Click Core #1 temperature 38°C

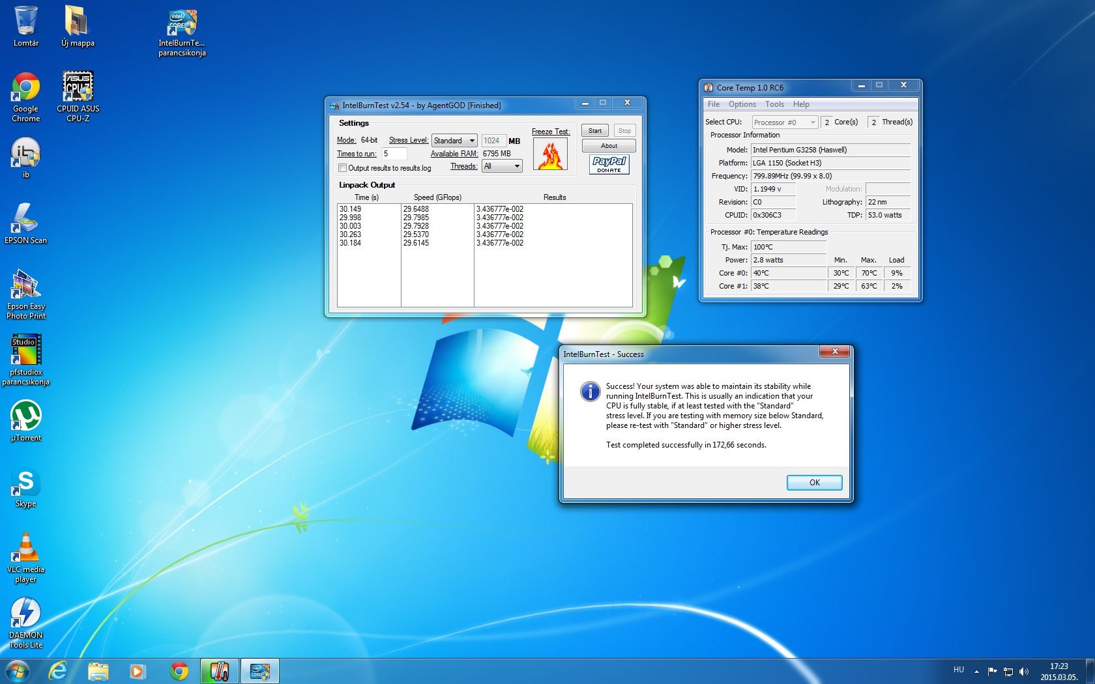(x=789, y=286)
